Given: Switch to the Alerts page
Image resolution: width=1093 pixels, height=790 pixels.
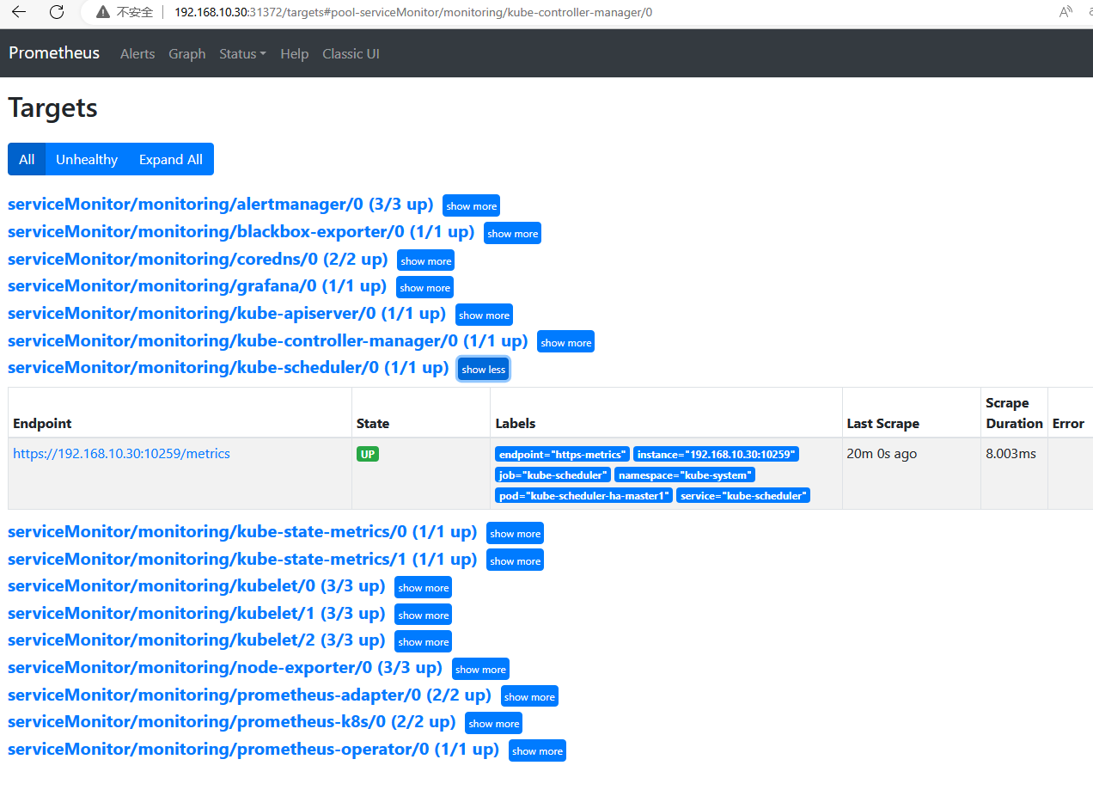Looking at the screenshot, I should click(x=137, y=53).
